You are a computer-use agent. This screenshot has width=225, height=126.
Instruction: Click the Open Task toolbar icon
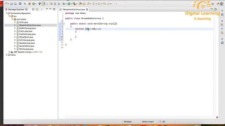click(84, 4)
